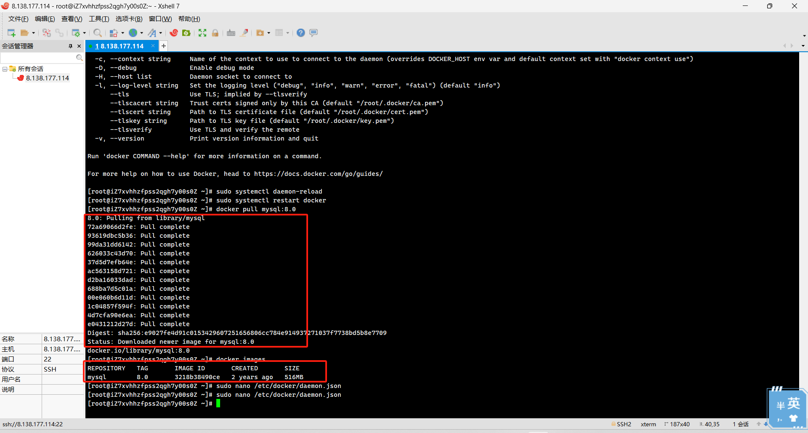The image size is (808, 433).
Task: Expand the new folder dropdown arrow
Action: 268,33
